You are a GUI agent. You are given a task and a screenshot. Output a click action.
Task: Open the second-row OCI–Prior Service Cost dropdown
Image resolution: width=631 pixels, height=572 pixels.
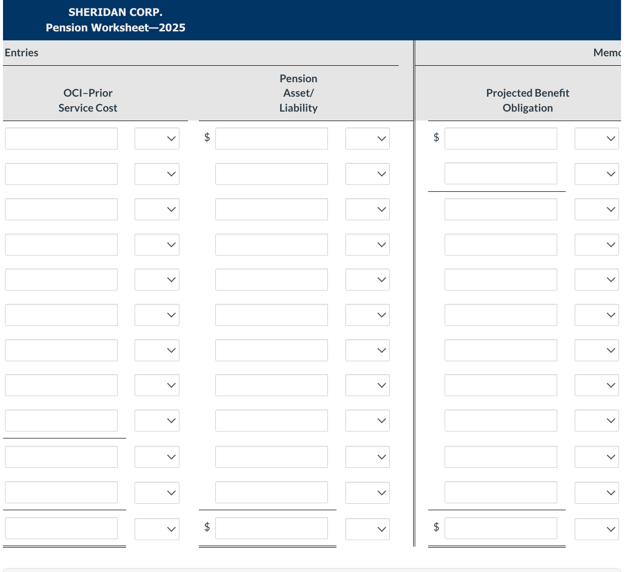157,174
